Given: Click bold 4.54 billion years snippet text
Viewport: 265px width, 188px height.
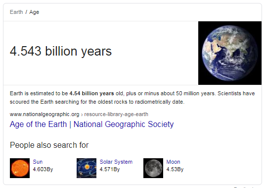Looking at the screenshot, I should tap(91, 93).
